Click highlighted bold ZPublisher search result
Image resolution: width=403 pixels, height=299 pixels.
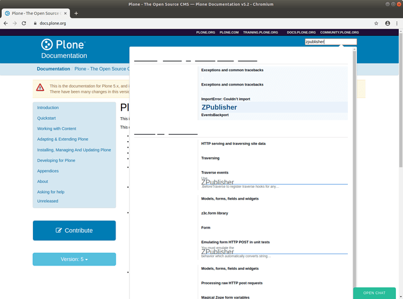pos(219,107)
